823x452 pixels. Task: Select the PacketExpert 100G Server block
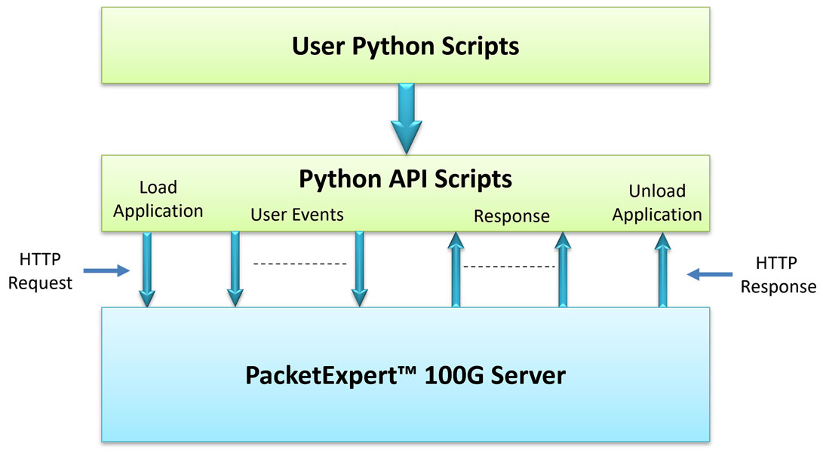[406, 374]
